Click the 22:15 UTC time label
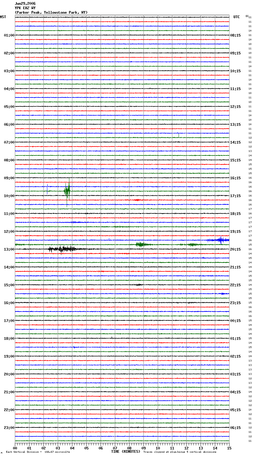This screenshot has height=456, width=253. (235, 285)
